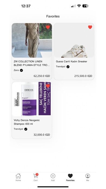Open ZW COLLECTION LINEN BLEND title
This screenshot has width=106, height=189.
coord(32,63)
